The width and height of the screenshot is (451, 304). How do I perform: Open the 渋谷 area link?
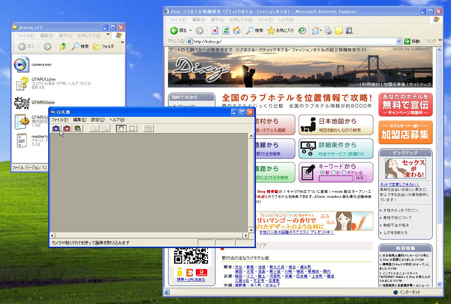(x=239, y=267)
